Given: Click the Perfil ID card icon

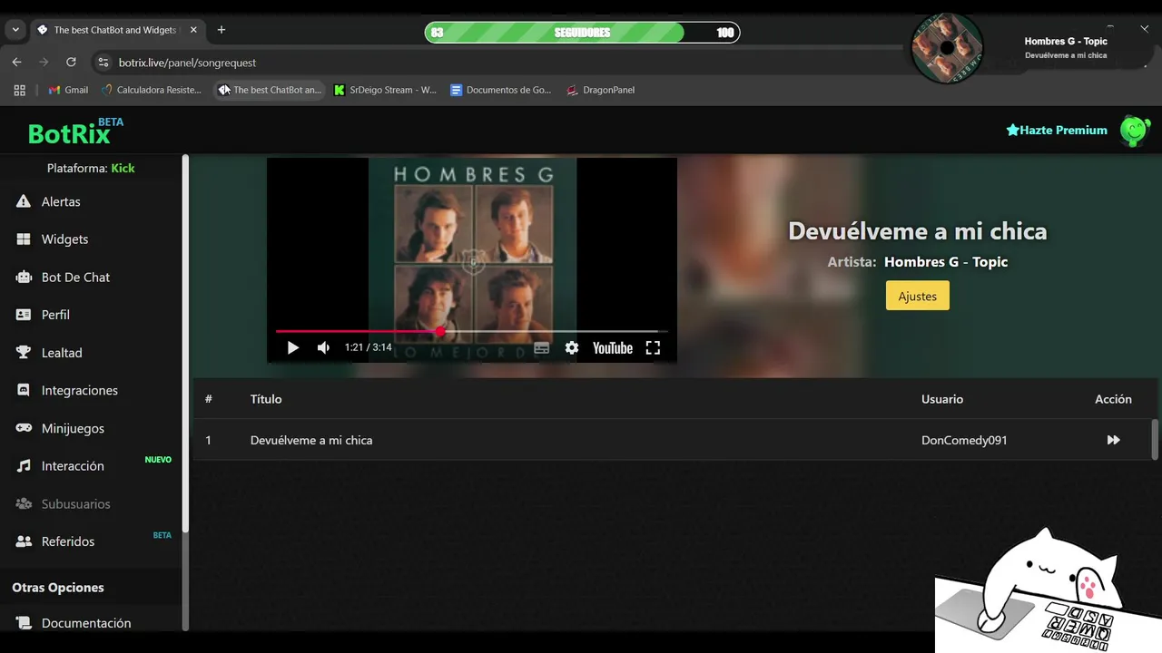Looking at the screenshot, I should point(24,315).
